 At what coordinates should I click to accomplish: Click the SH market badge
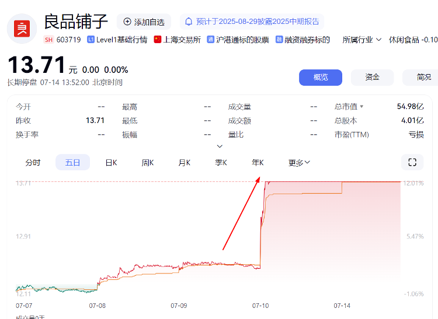pos(49,40)
